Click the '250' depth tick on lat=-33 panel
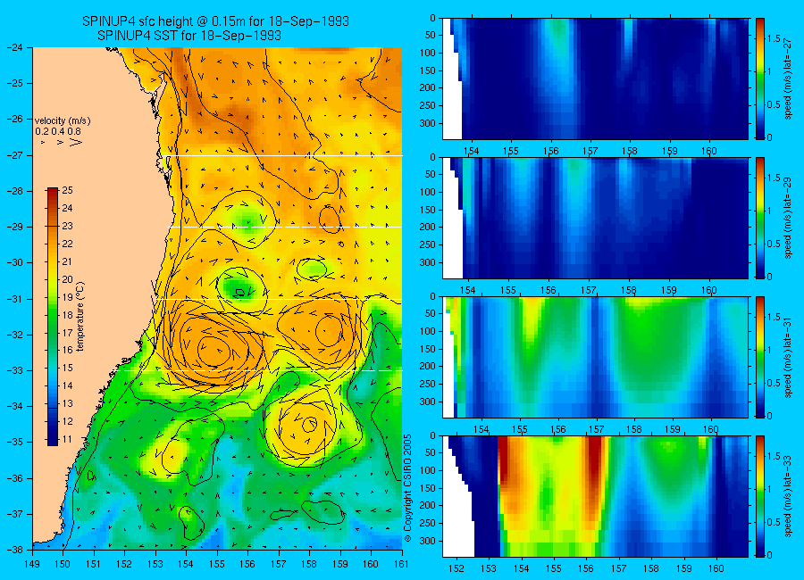804x580 pixels. (427, 523)
